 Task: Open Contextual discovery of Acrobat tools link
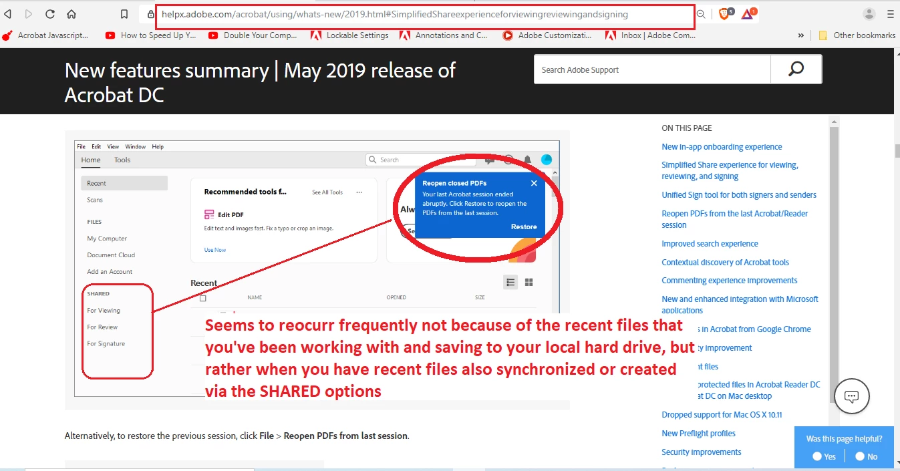pyautogui.click(x=725, y=263)
